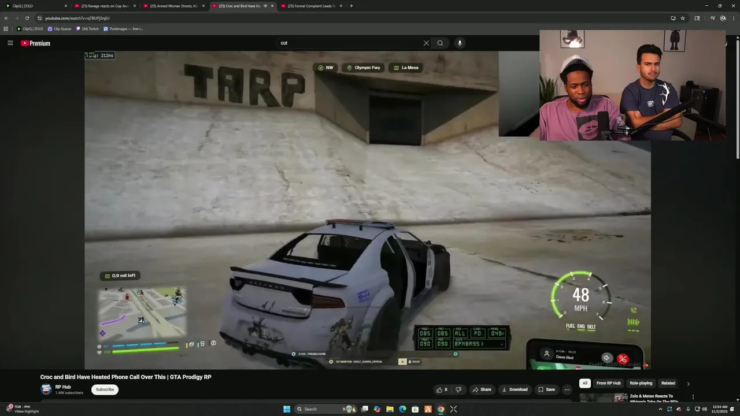This screenshot has height=416, width=740.
Task: Select the Related filter chip
Action: pos(668,383)
